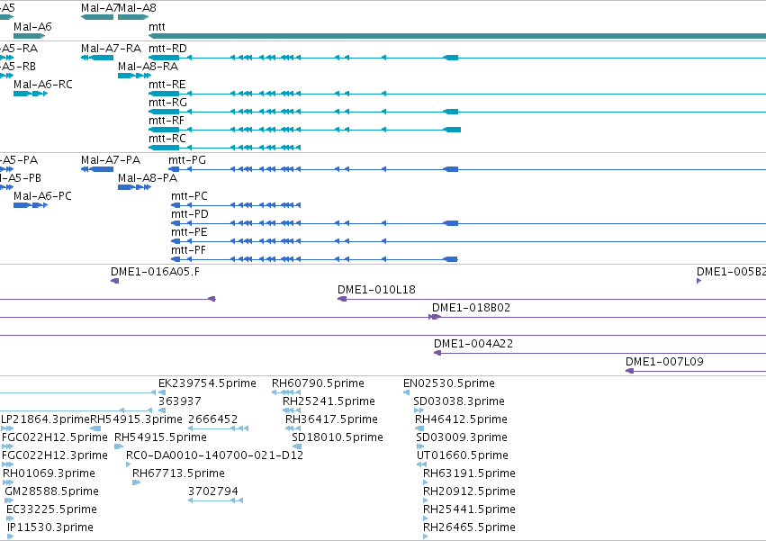The width and height of the screenshot is (766, 541).
Task: Open the RH60790.5prime EST label
Action: [x=318, y=383]
